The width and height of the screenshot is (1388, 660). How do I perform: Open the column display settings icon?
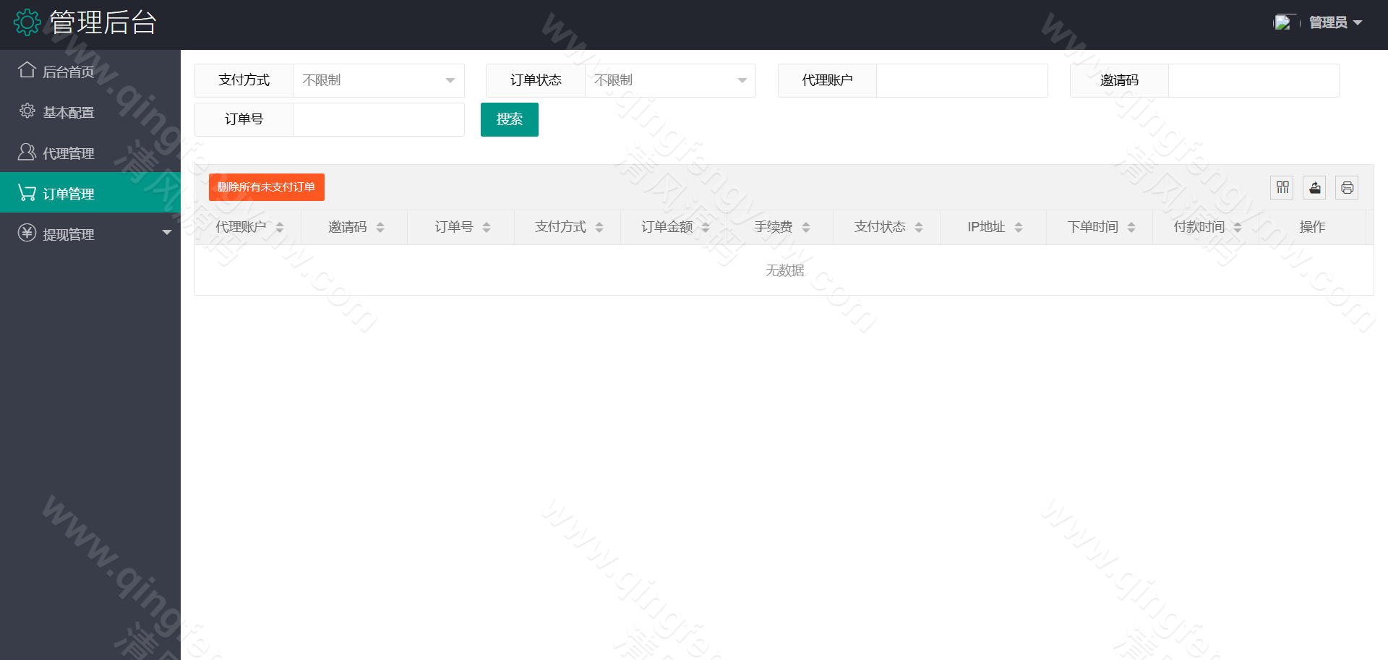point(1282,187)
